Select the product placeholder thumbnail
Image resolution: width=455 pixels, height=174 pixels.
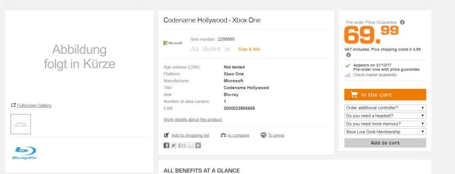pyautogui.click(x=20, y=124)
